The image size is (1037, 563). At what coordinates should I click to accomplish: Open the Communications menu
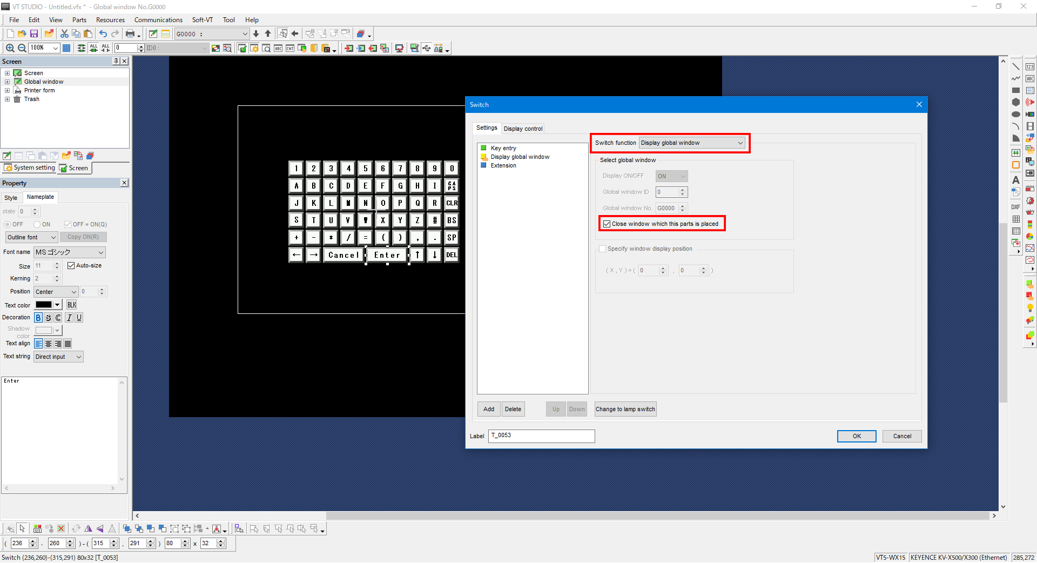pyautogui.click(x=158, y=20)
